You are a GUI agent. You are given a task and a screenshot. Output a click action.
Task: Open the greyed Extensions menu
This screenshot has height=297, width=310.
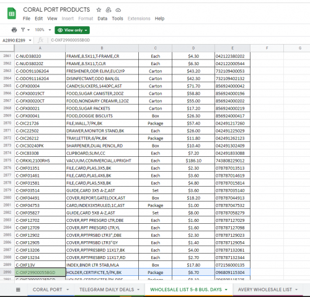[x=139, y=19]
